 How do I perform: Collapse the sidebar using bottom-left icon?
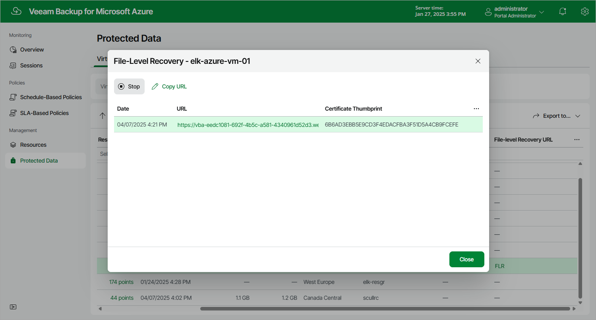tap(13, 307)
